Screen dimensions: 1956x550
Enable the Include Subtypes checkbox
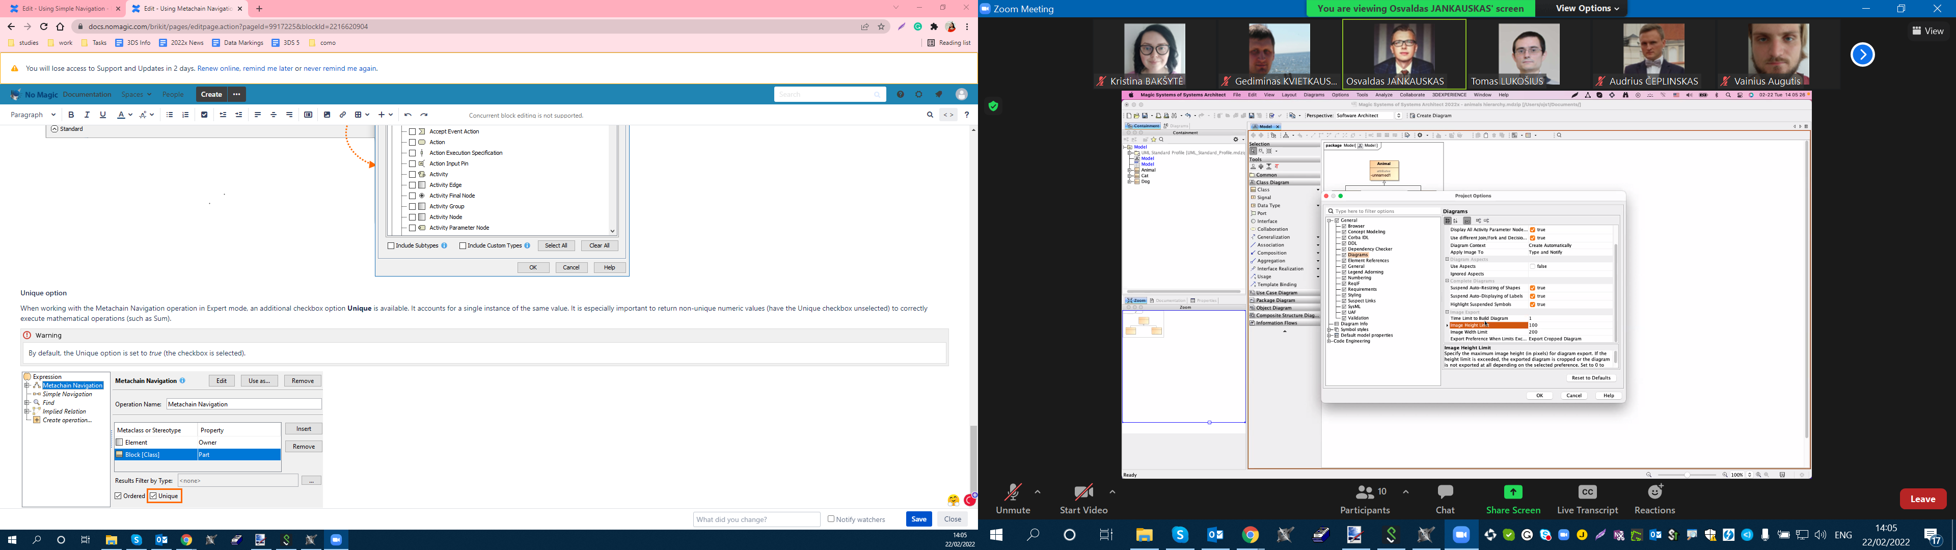[391, 245]
